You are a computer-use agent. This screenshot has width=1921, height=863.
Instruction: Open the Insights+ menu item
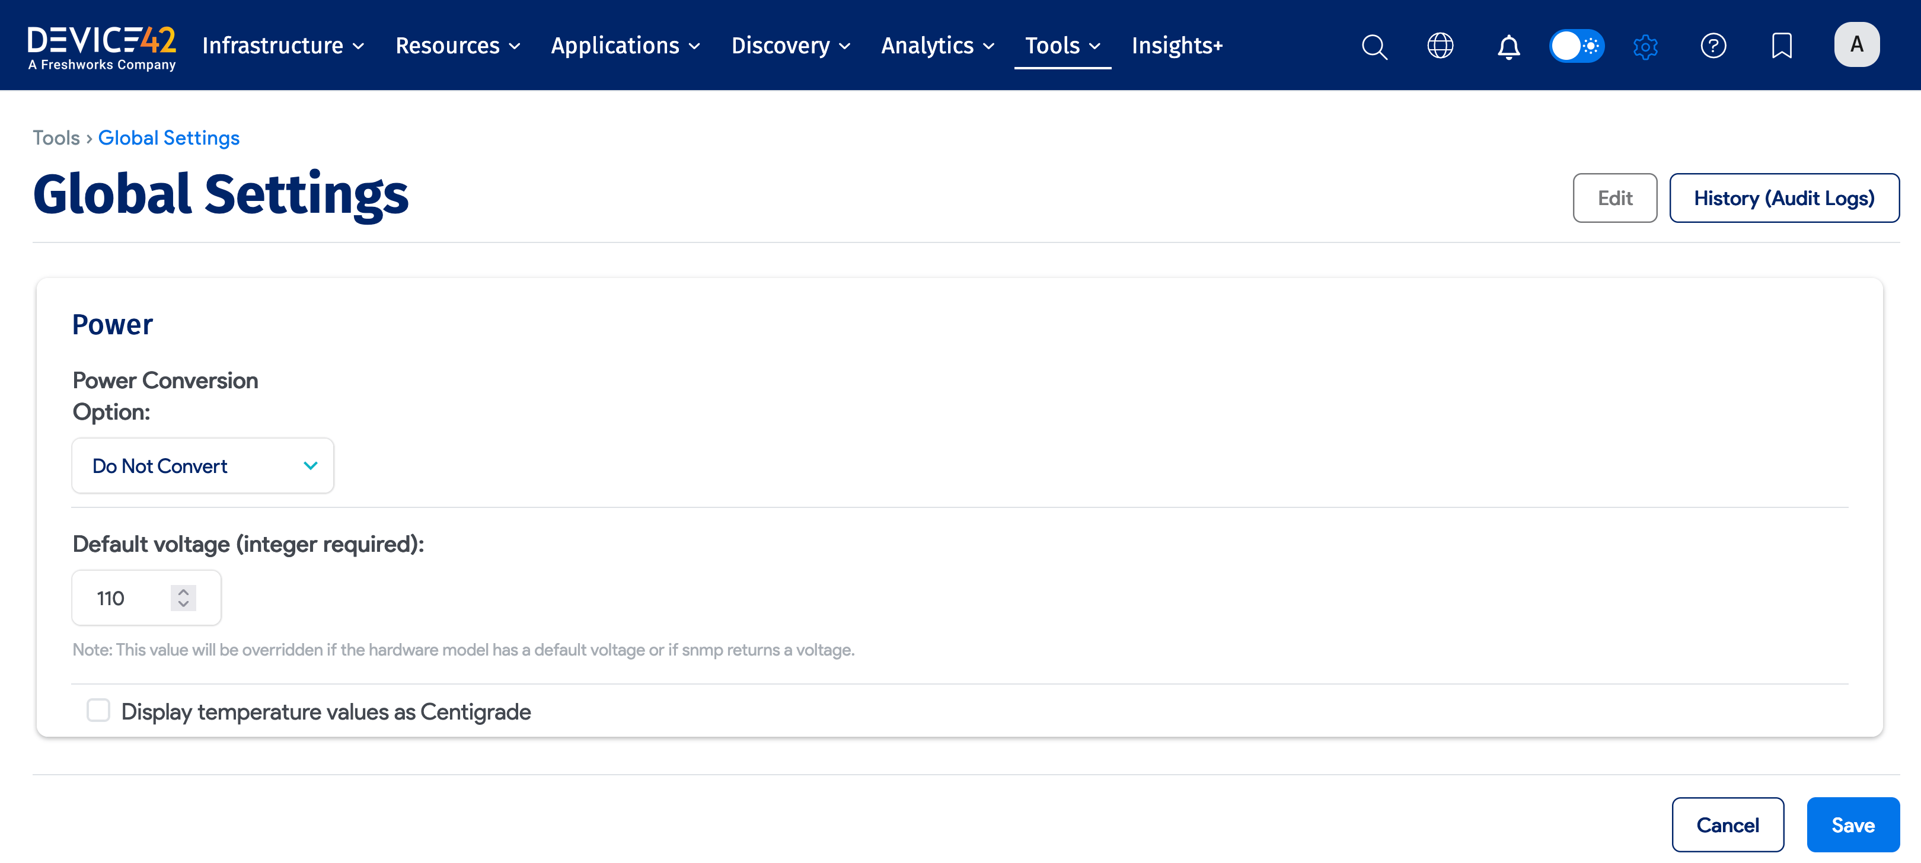1177,46
